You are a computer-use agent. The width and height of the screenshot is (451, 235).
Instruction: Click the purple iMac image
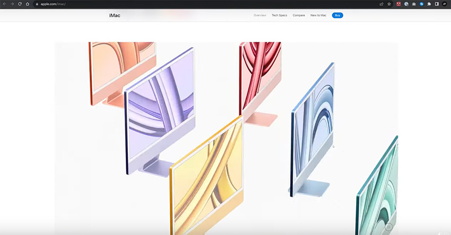pos(160,112)
